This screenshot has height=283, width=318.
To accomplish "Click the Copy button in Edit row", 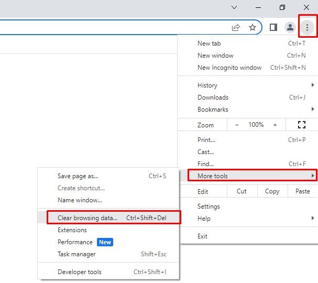I will [272, 191].
